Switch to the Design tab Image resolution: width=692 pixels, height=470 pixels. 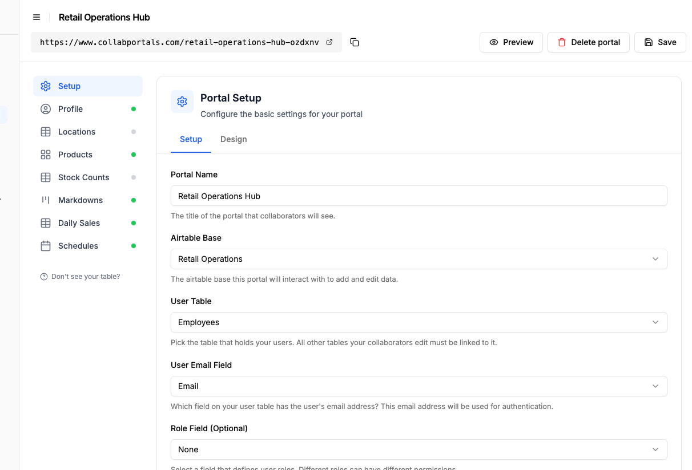pyautogui.click(x=234, y=139)
